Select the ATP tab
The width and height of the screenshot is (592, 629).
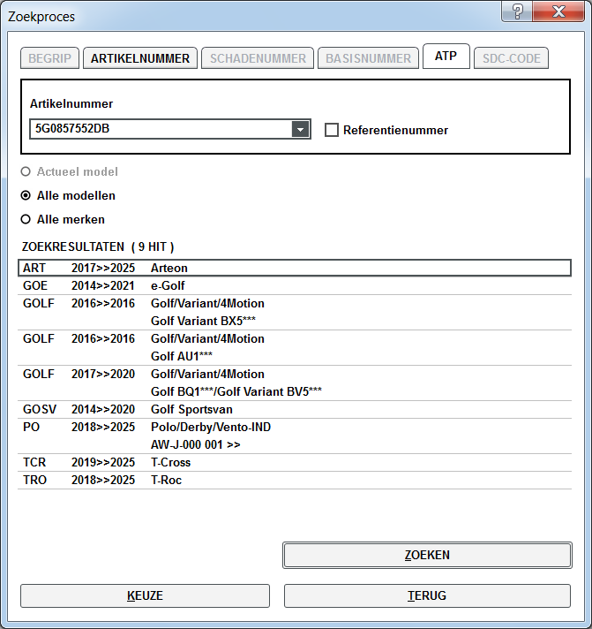[446, 57]
